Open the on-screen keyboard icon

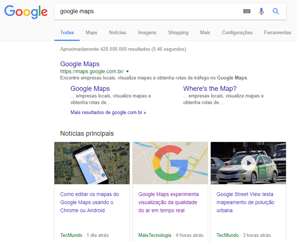click(247, 11)
